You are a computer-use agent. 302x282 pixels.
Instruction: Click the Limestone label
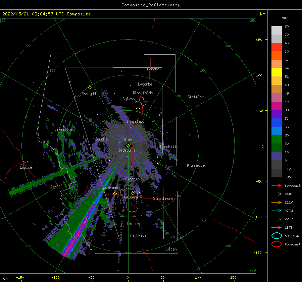point(63,129)
